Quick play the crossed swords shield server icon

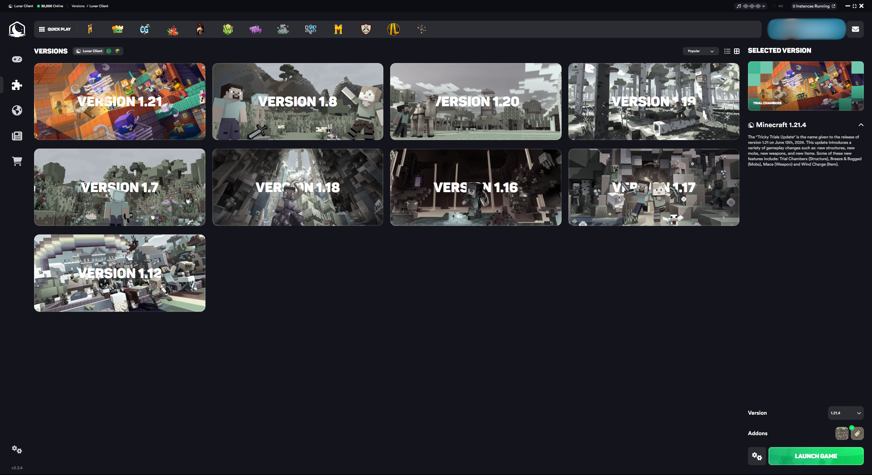366,29
